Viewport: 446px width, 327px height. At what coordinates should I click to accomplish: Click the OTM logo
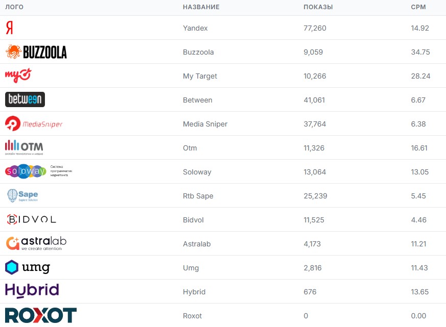click(24, 147)
